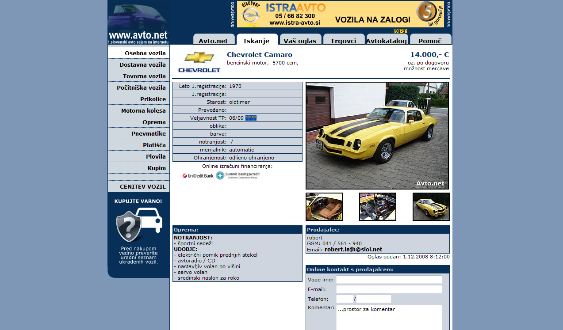
Task: Click the Telefon number field
Action: [x=374, y=299]
